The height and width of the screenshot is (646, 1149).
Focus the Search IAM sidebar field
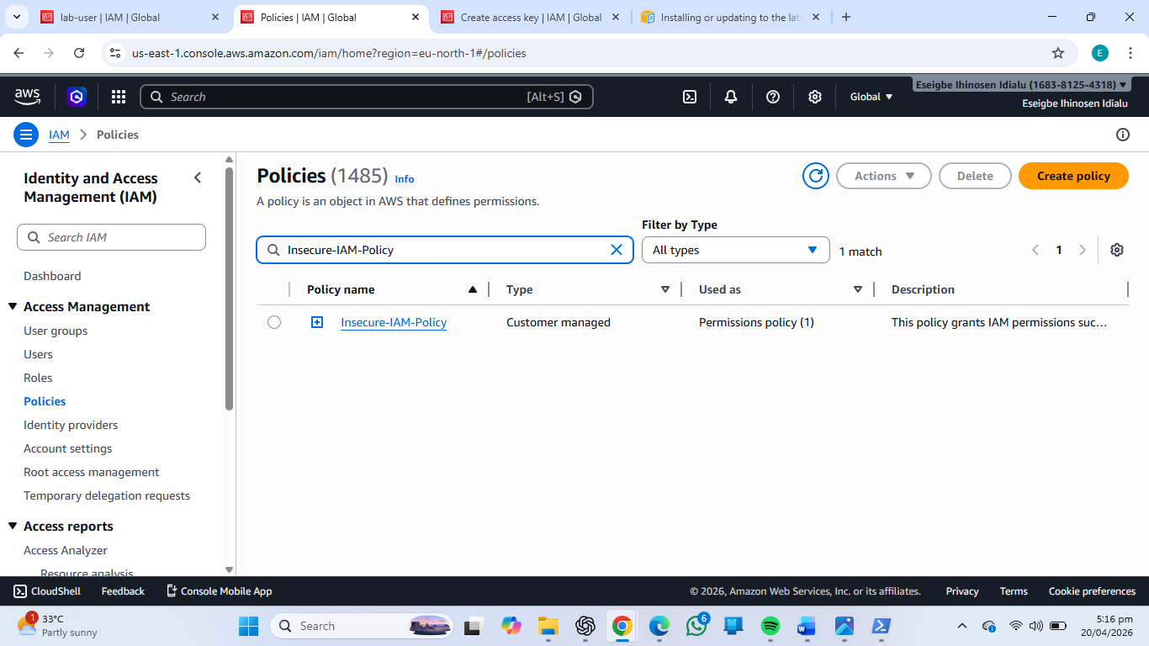pyautogui.click(x=111, y=237)
